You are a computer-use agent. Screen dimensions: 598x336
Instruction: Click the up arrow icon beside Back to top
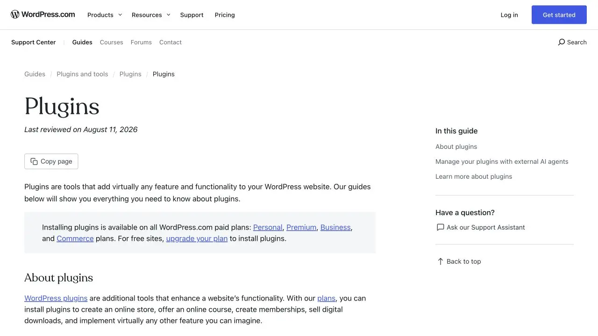[x=440, y=261]
